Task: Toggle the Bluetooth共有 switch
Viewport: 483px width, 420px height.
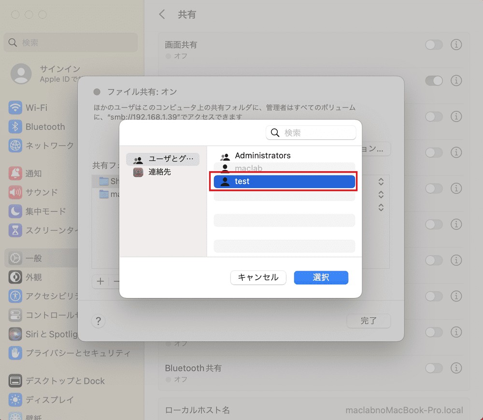Action: tap(434, 368)
